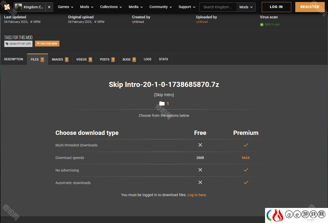The width and height of the screenshot is (328, 223).
Task: Click the REGISTER button
Action: click(x=310, y=7)
